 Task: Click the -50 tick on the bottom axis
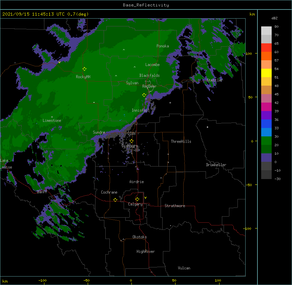(86, 280)
